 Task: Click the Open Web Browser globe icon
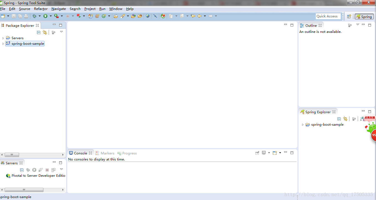pos(147,16)
